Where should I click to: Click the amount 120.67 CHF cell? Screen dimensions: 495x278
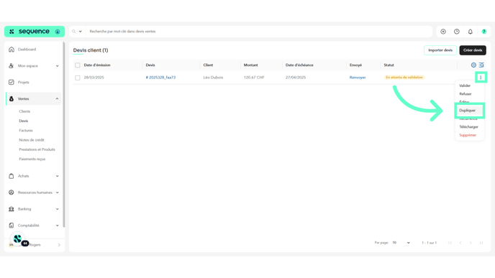254,78
